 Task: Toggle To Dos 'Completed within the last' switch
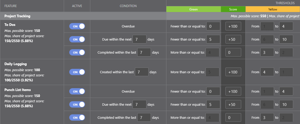click(77, 52)
